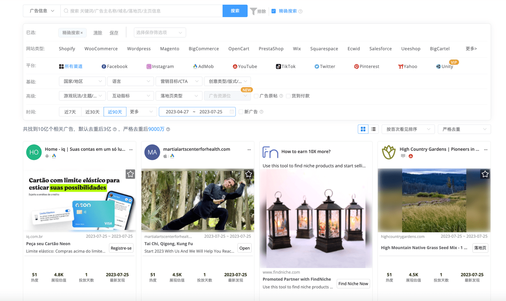This screenshot has width=506, height=301.
Task: Filter by the YouTube platform
Action: [245, 66]
